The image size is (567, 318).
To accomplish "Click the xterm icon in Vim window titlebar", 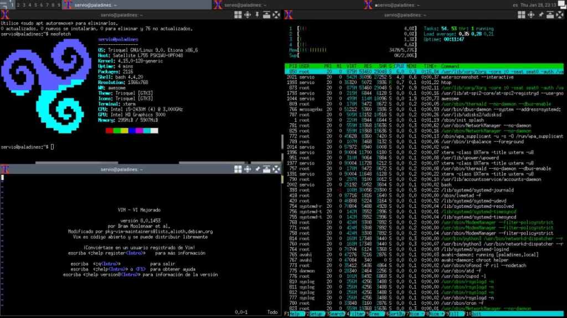I will click(5, 168).
